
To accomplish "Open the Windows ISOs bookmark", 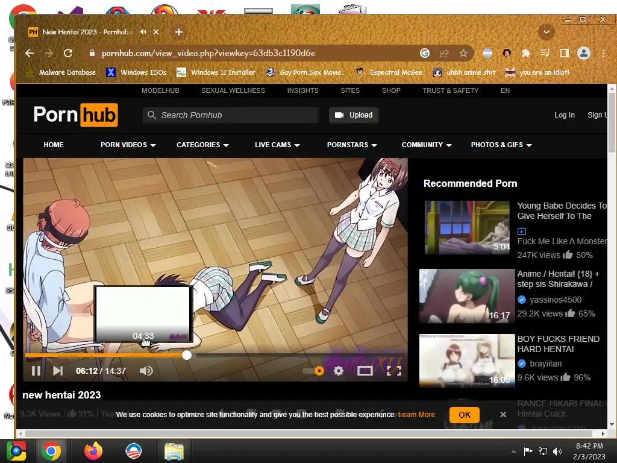I will tap(137, 72).
